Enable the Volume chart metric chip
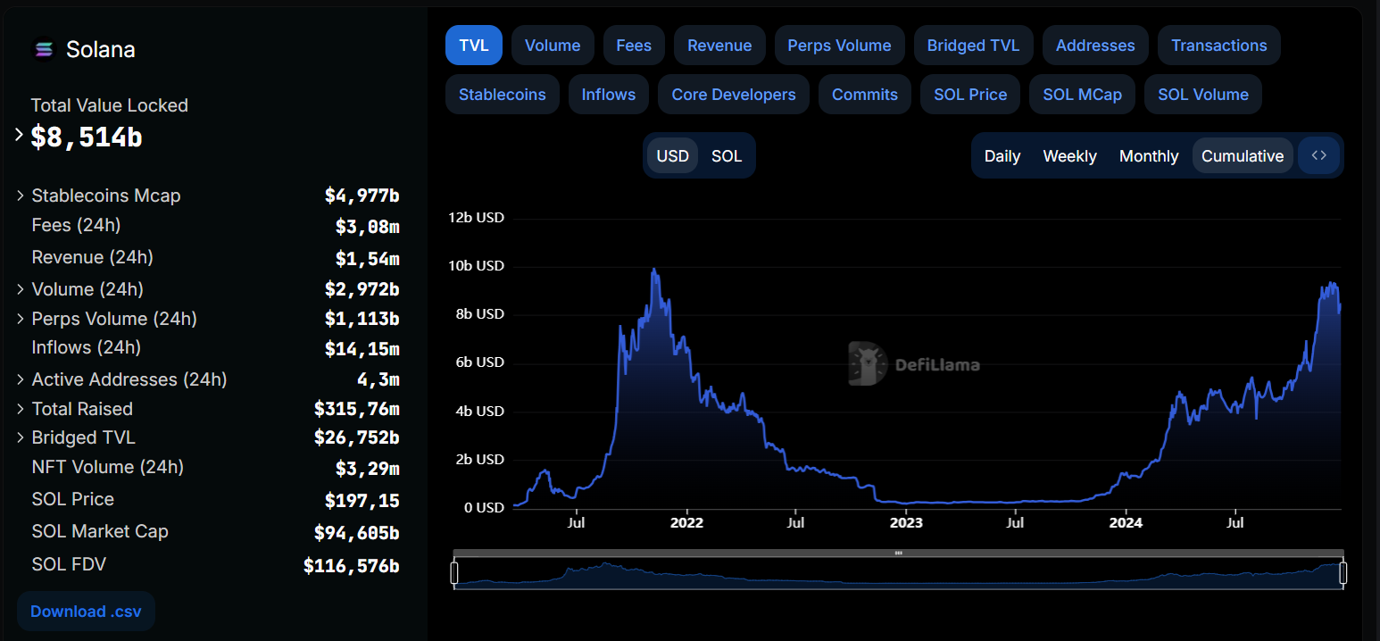Screen dimensions: 1380x641 pos(553,46)
